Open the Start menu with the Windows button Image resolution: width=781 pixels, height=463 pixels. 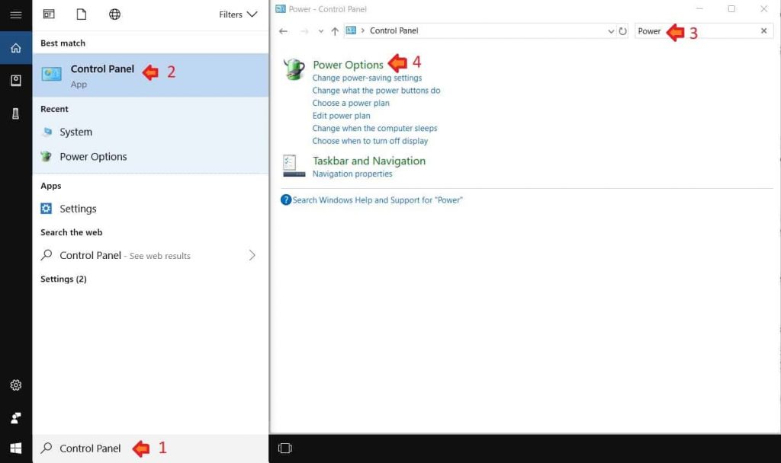[15, 448]
